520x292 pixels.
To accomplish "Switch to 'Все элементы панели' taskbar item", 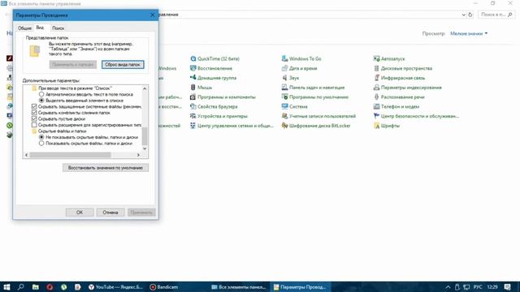I will (x=239, y=287).
